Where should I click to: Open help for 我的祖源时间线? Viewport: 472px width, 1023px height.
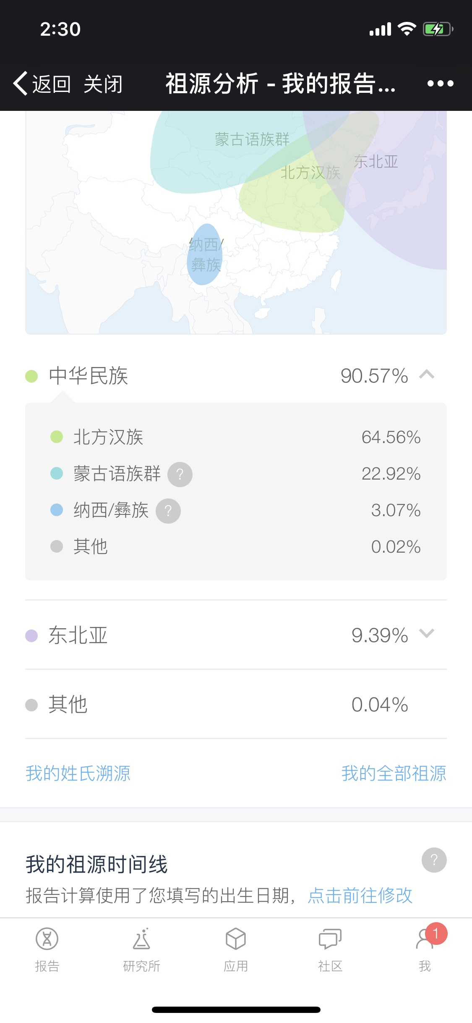[x=434, y=860]
